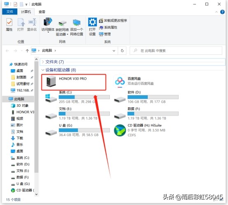
Task: Switch to the View (查看) ribbon tab
Action: click(42, 12)
